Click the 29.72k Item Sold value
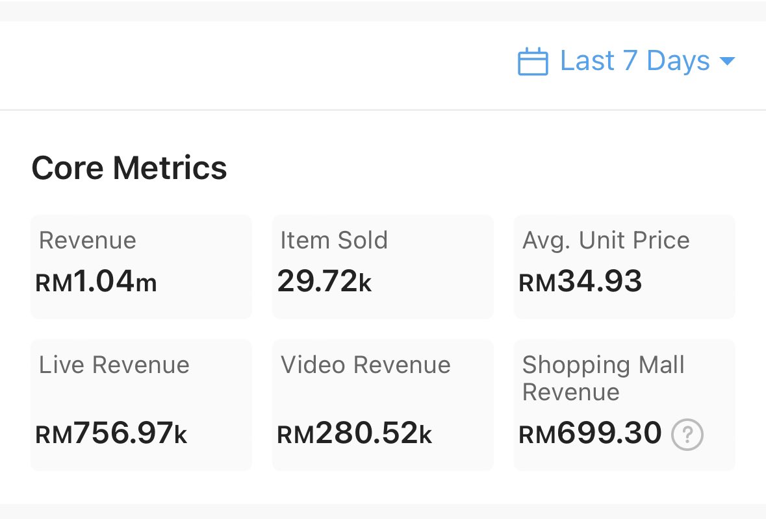The width and height of the screenshot is (766, 519). pos(325,281)
